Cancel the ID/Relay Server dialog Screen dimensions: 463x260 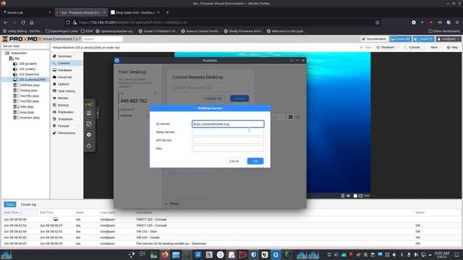coord(234,161)
